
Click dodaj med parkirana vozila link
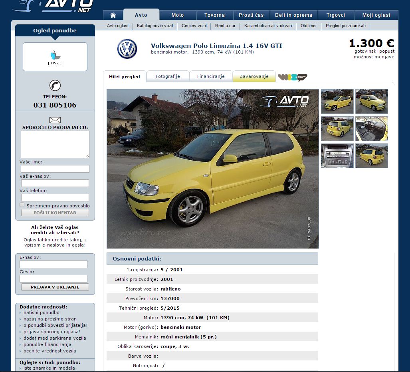[55, 338]
